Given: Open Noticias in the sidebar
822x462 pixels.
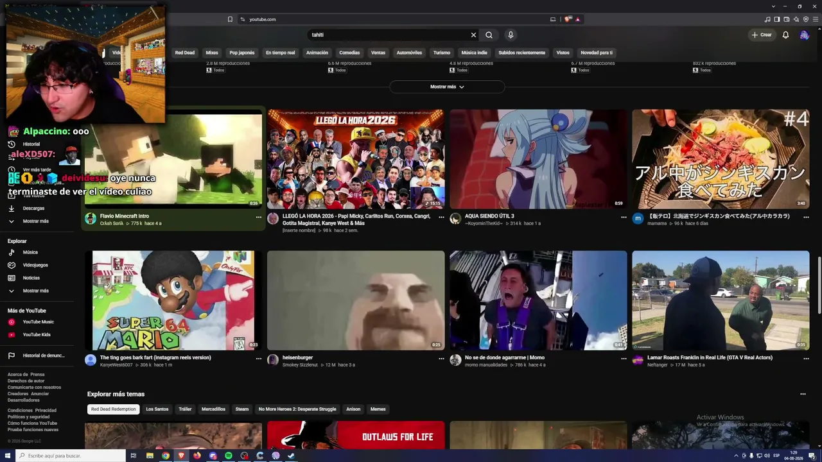Looking at the screenshot, I should click(x=31, y=278).
